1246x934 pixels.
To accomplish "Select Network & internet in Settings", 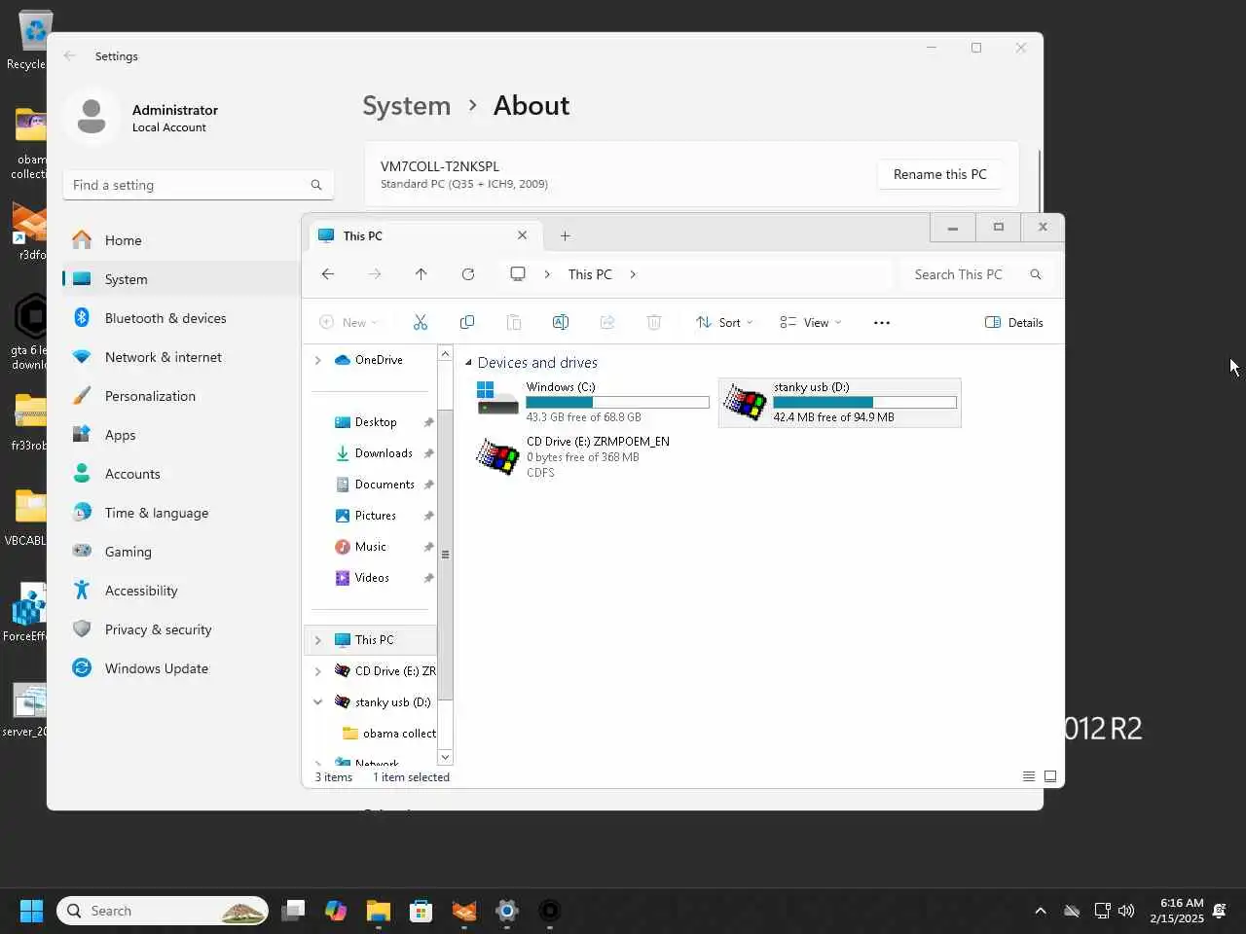I will pos(181,357).
